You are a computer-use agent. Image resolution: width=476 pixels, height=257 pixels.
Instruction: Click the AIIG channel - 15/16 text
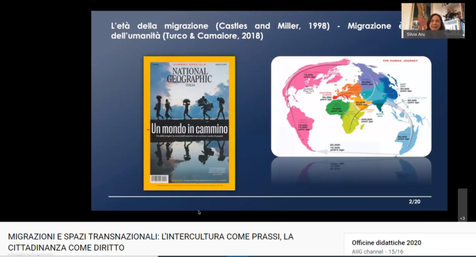(x=377, y=251)
